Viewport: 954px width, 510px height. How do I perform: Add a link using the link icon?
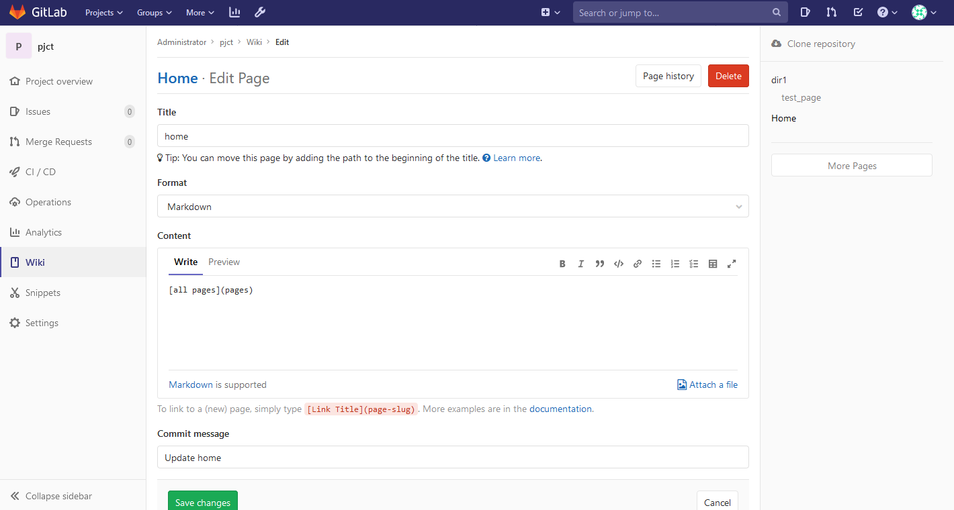coord(638,263)
